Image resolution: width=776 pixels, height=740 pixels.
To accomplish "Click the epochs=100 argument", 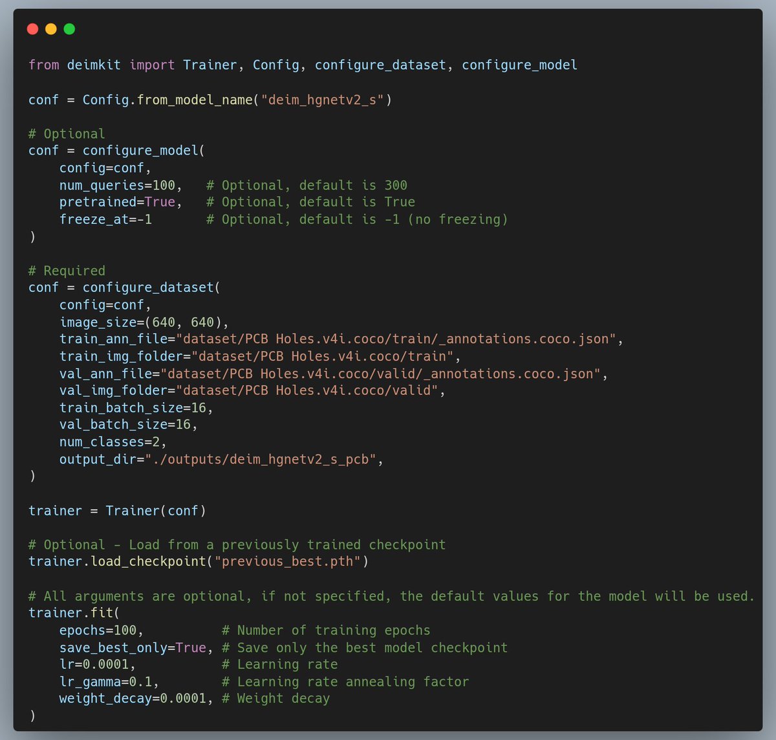I will 100,631.
